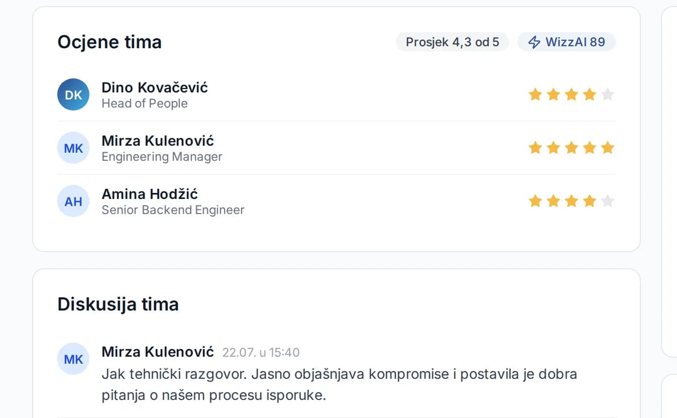Click the Diskusija tima section heading

[x=118, y=304]
